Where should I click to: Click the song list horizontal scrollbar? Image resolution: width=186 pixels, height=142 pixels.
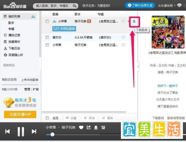(x=84, y=112)
